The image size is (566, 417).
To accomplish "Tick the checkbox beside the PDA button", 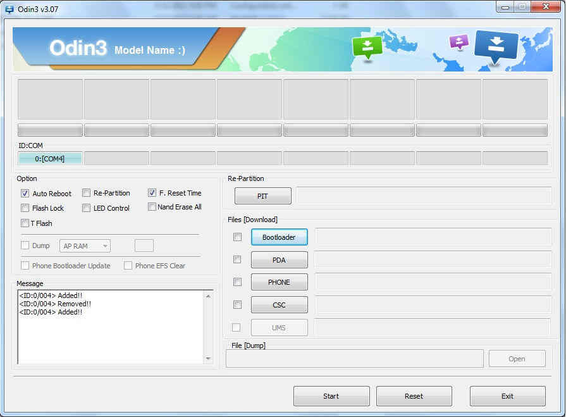I will click(237, 259).
